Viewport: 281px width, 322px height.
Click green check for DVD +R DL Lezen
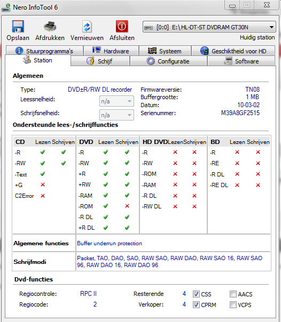[106, 228]
